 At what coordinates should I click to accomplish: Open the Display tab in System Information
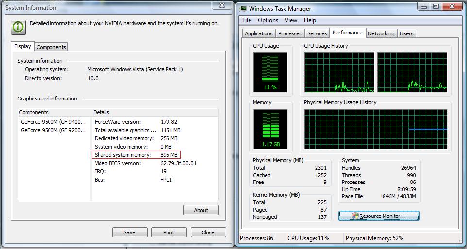tap(23, 47)
